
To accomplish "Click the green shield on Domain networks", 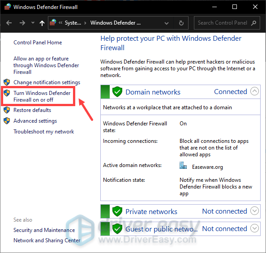I will point(117,92).
